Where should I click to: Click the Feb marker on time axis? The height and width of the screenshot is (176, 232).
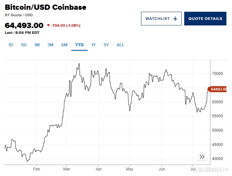point(36,169)
